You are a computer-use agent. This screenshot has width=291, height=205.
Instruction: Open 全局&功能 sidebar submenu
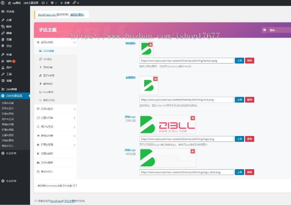click(x=8, y=103)
